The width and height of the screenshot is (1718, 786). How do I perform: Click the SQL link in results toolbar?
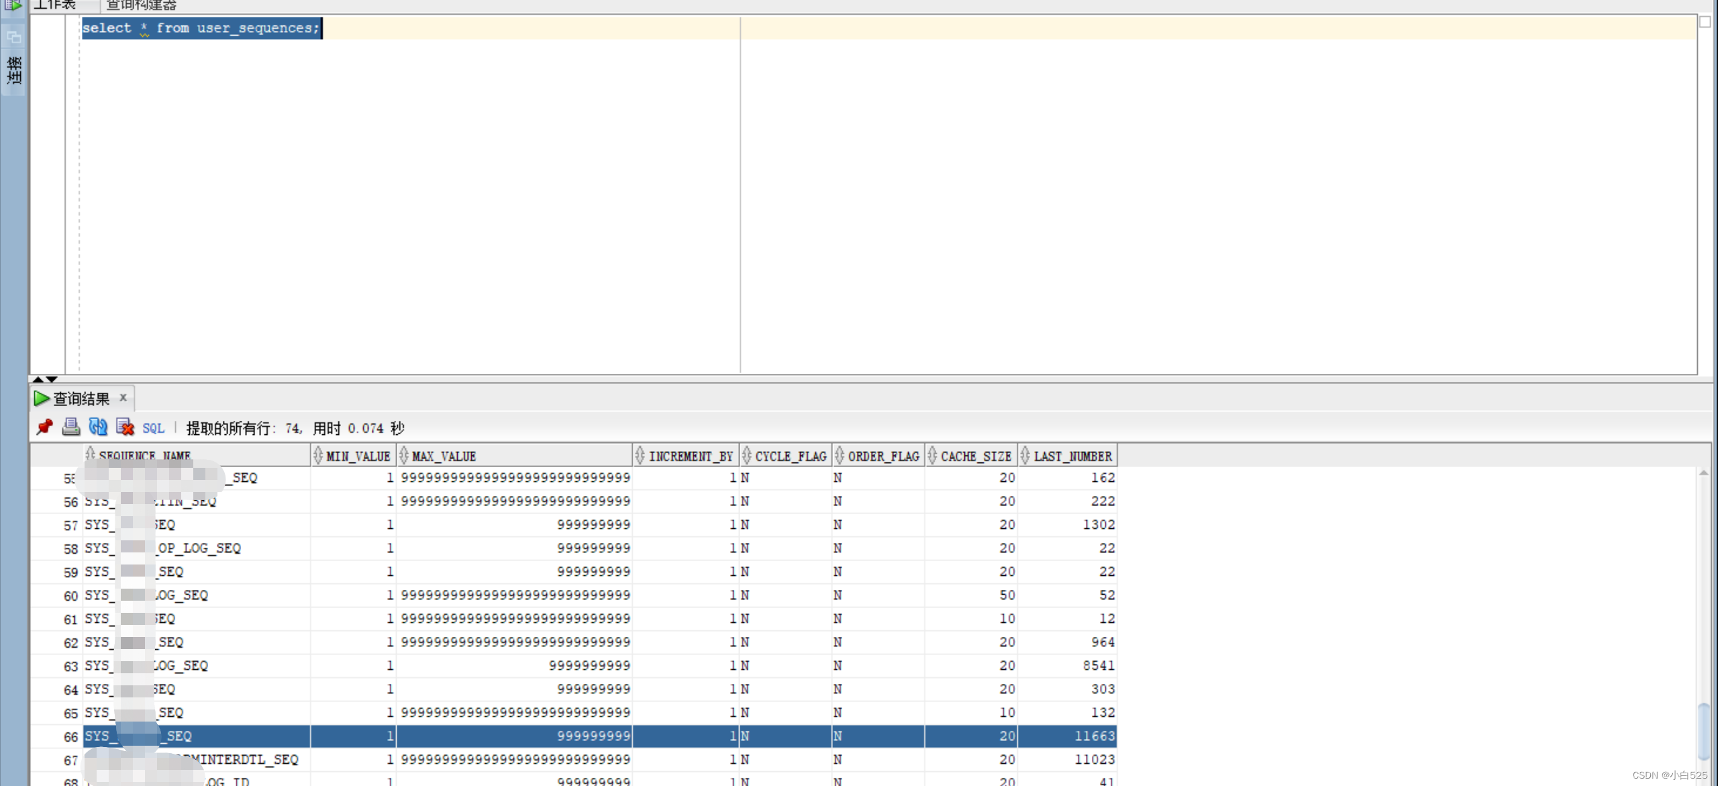point(153,428)
